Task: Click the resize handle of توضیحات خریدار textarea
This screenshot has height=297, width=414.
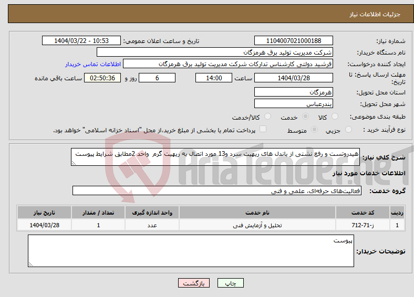Action: [30, 264]
